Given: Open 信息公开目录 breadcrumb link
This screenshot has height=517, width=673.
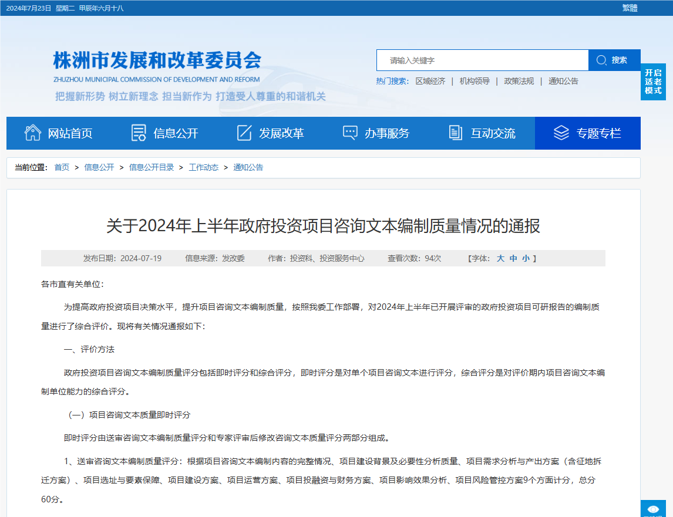Looking at the screenshot, I should coord(152,167).
